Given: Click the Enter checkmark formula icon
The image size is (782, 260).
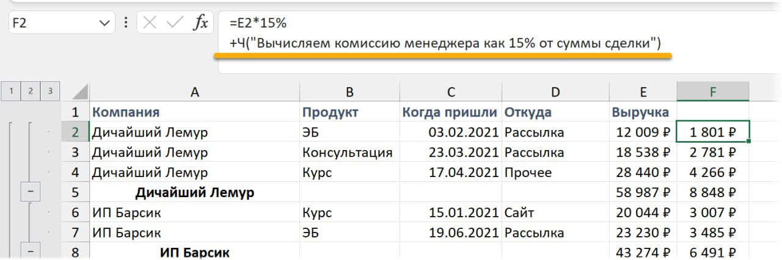Looking at the screenshot, I should point(175,24).
